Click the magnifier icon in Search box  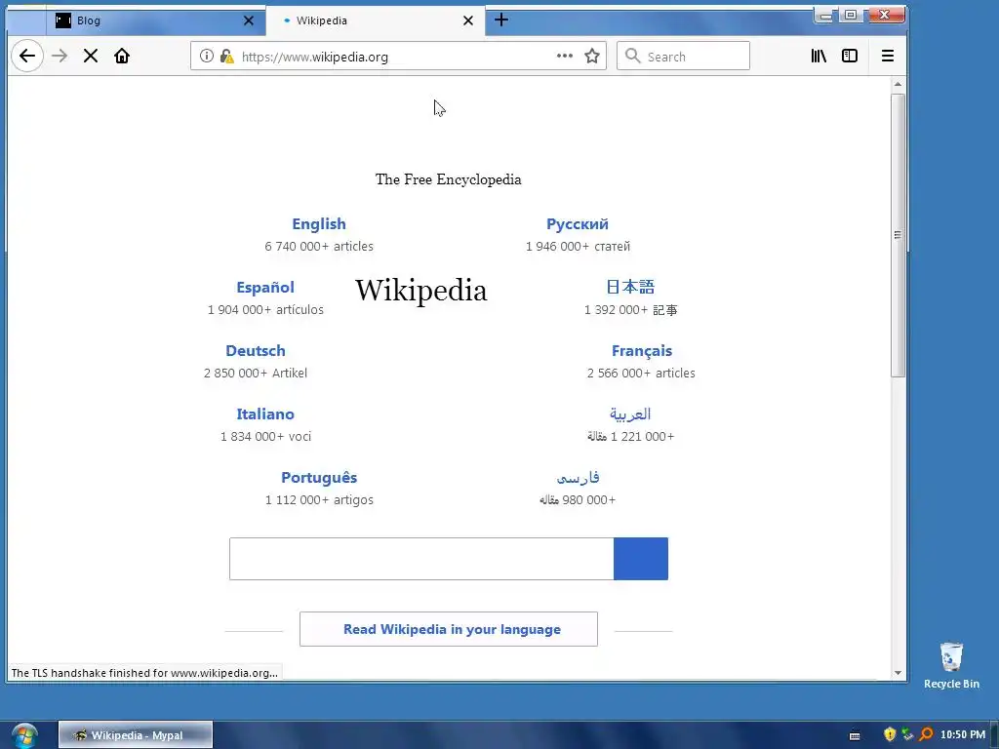point(632,56)
